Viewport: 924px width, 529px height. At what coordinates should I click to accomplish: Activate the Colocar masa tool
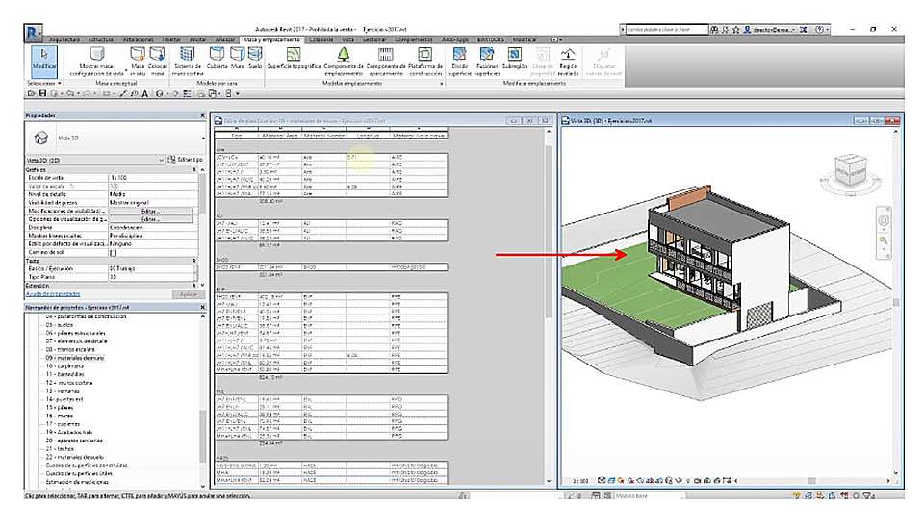pos(157,62)
